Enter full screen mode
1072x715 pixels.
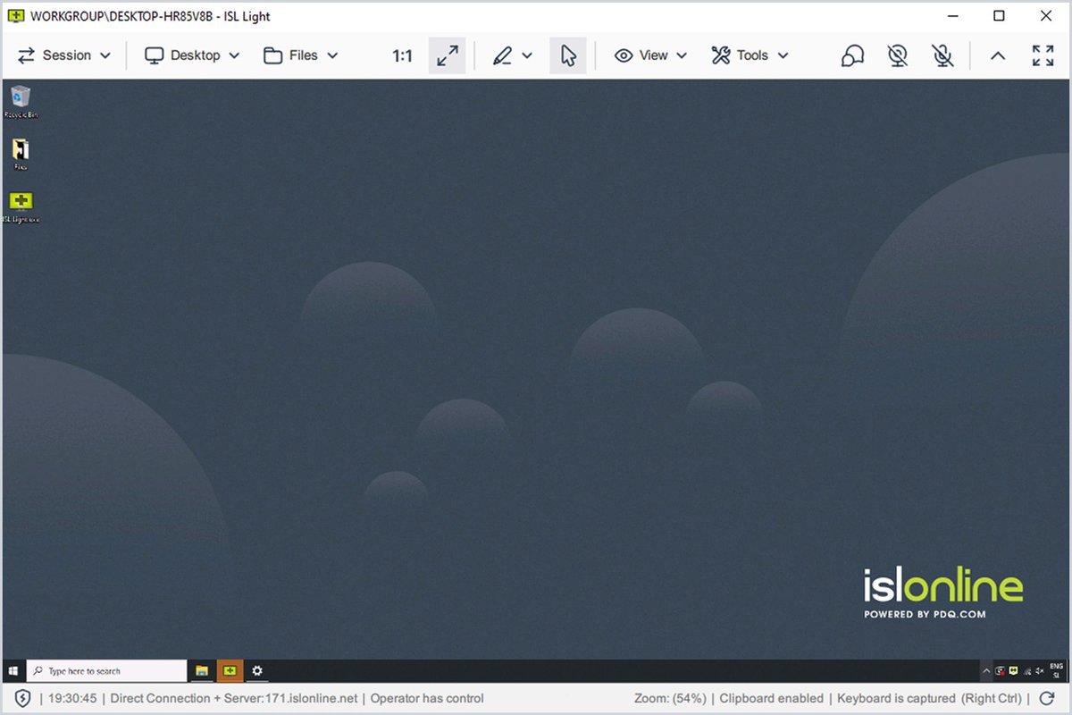click(1043, 55)
